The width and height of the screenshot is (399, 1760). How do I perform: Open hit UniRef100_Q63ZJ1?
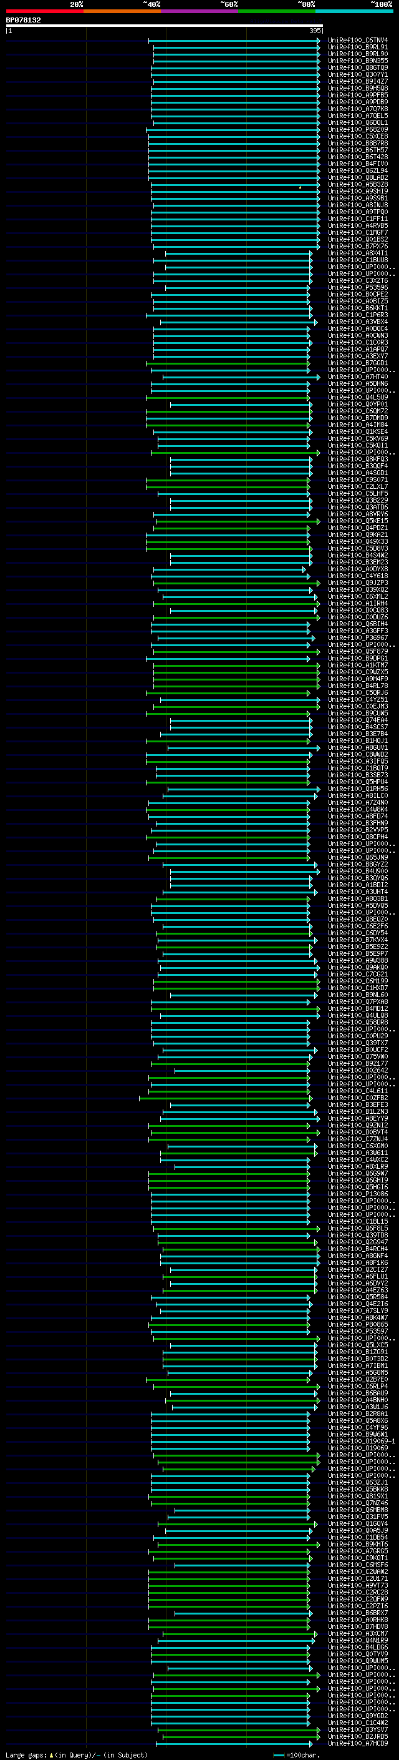click(358, 1482)
